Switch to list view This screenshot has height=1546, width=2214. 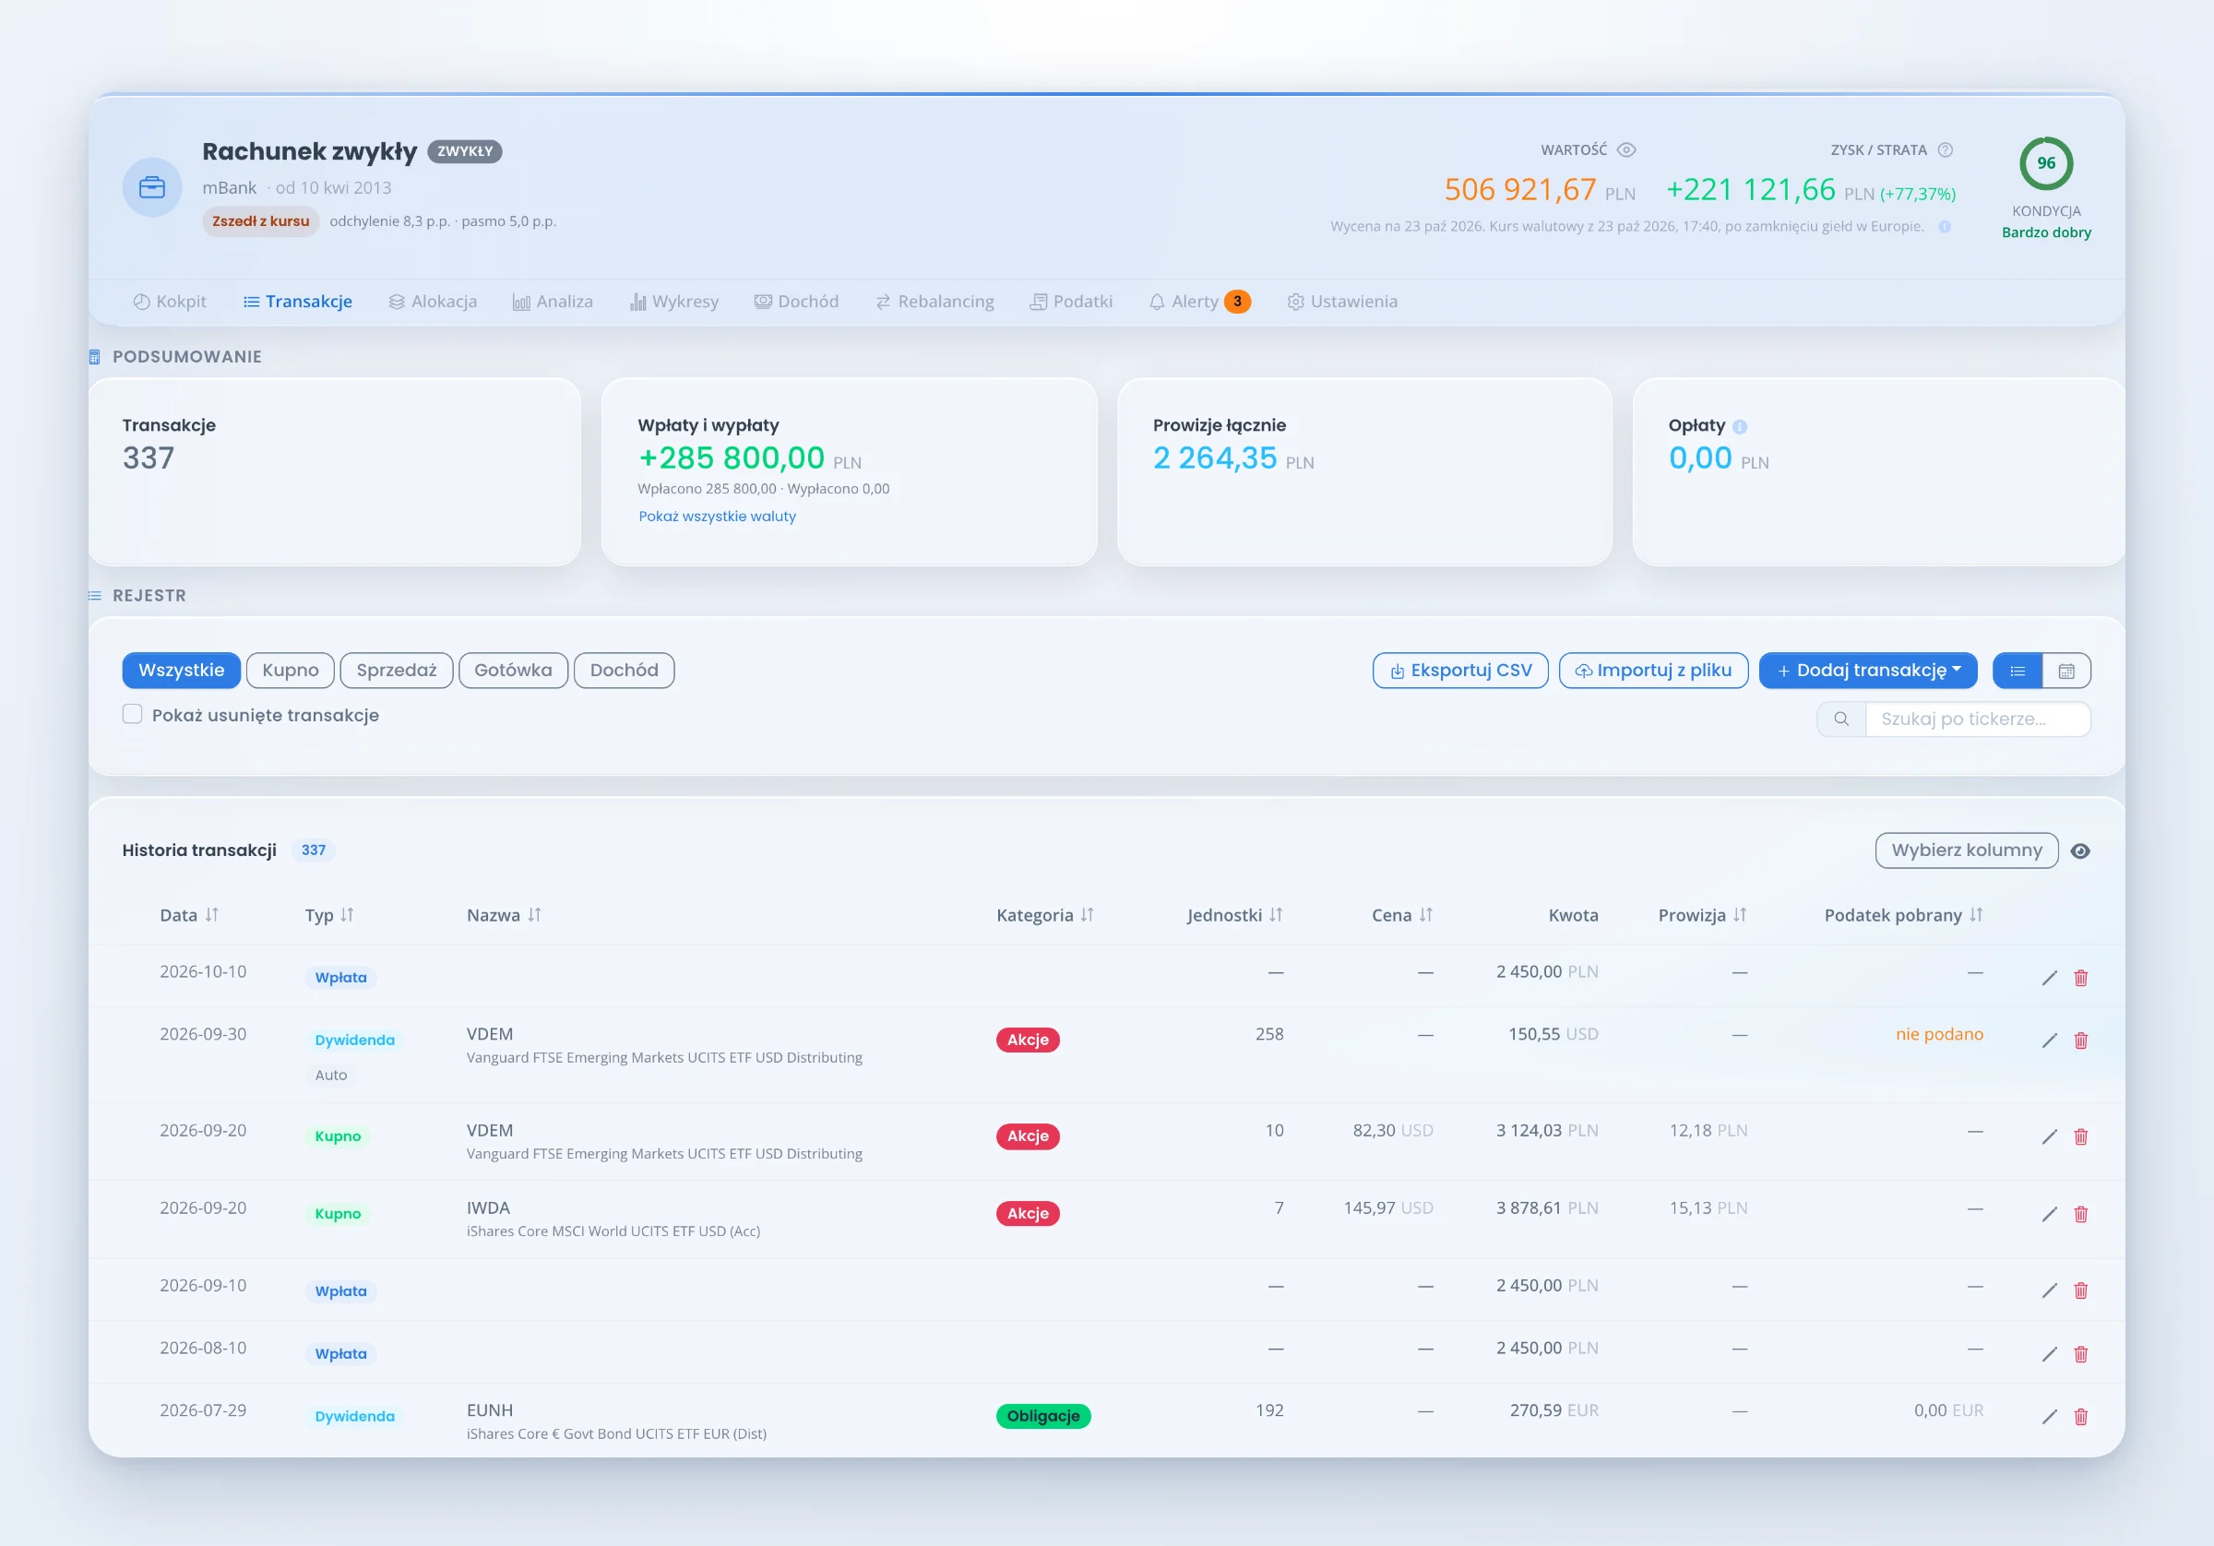(2018, 672)
